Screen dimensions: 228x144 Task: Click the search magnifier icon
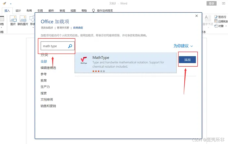(70, 46)
